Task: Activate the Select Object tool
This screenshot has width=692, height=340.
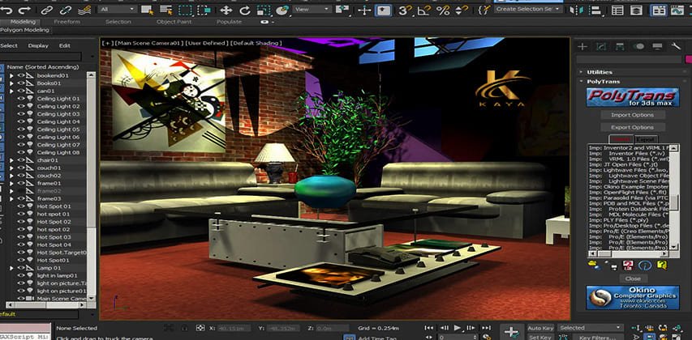Action: [147, 10]
